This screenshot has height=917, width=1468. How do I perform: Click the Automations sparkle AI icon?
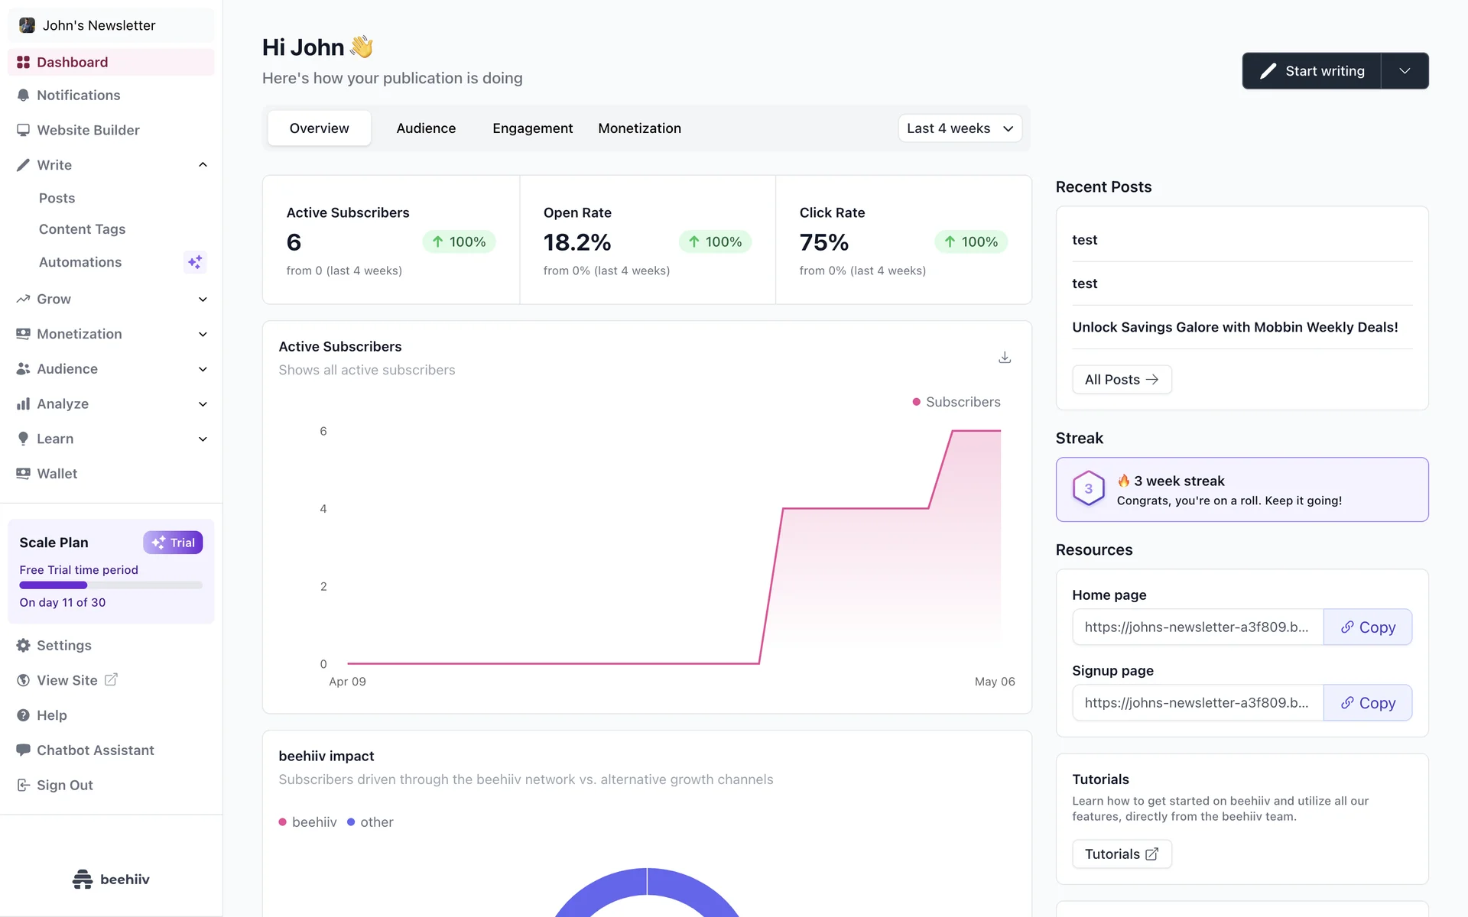[195, 262]
